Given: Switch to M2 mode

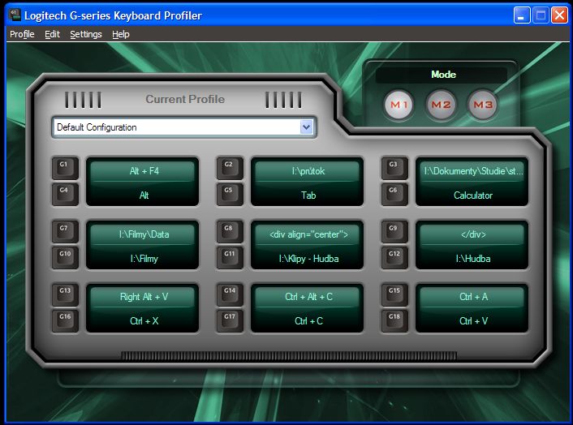Looking at the screenshot, I should [442, 105].
